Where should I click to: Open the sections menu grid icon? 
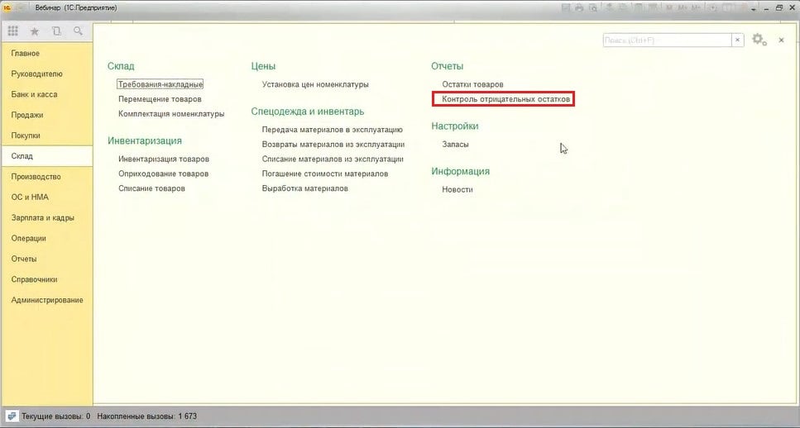(12, 31)
